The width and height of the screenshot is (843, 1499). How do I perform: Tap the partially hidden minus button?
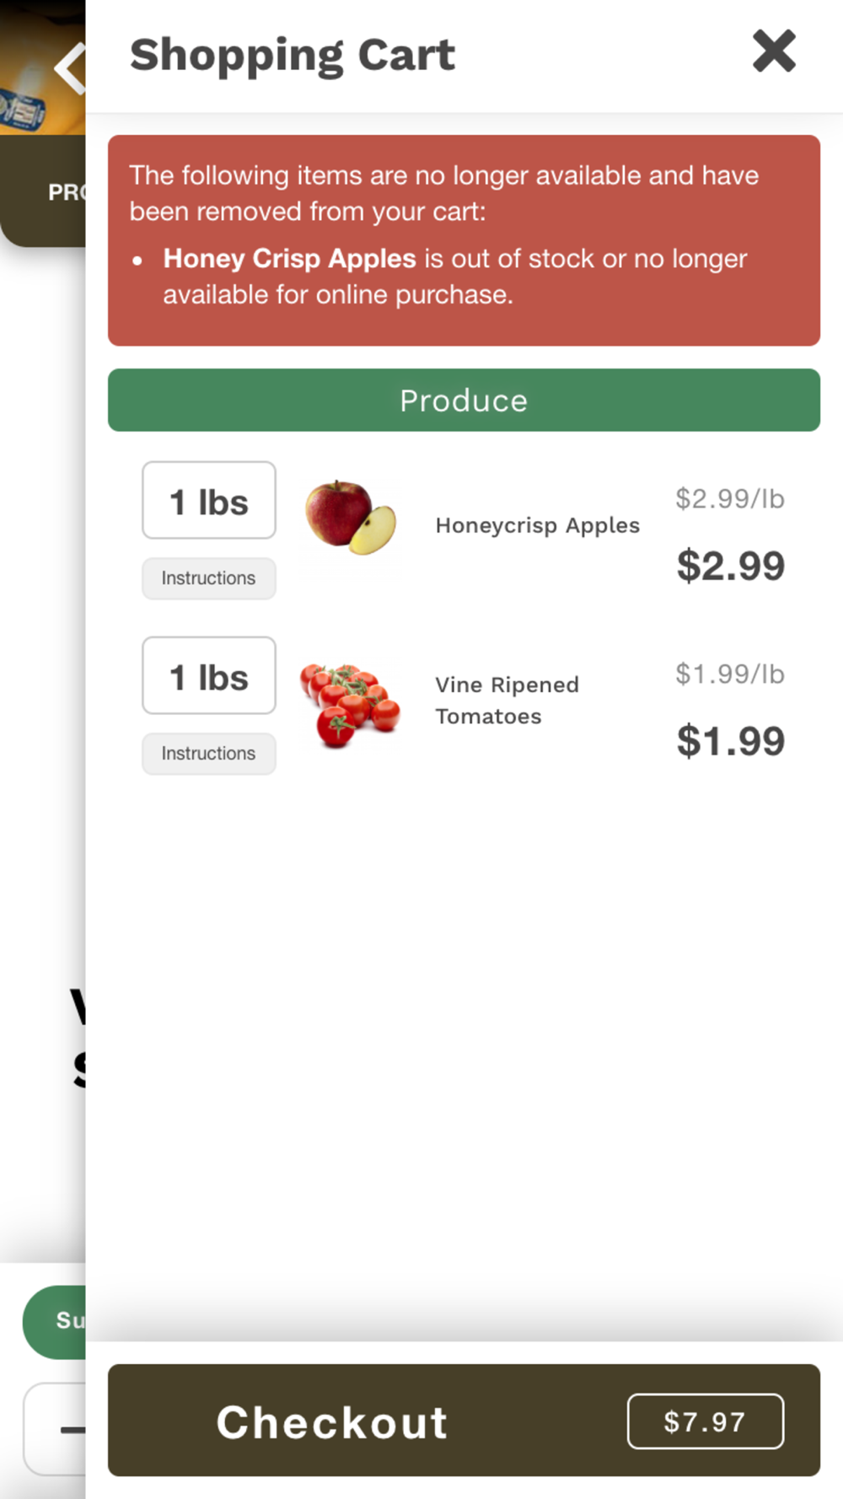click(x=67, y=1429)
